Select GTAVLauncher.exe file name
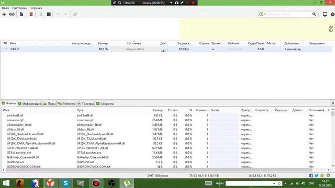Screen dimensions: 335x188 pos(19,153)
